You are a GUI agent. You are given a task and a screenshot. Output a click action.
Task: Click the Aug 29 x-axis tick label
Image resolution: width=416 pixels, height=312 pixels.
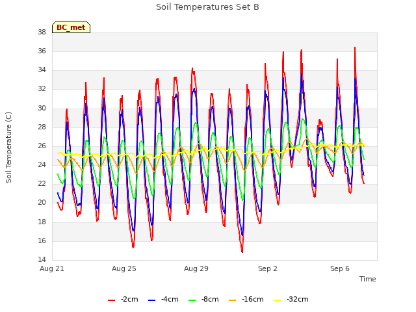click(196, 268)
